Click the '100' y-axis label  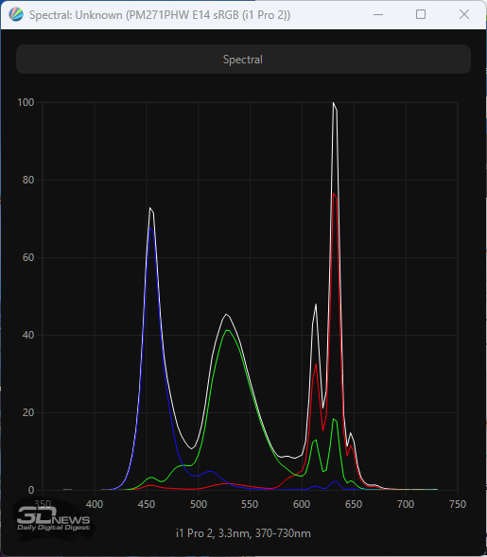point(26,103)
